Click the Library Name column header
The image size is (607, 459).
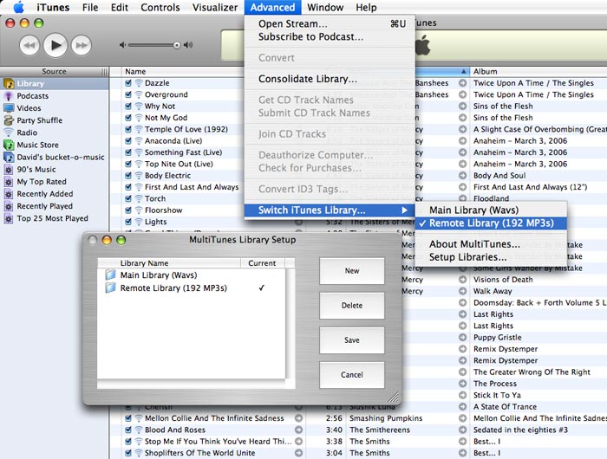pyautogui.click(x=169, y=263)
